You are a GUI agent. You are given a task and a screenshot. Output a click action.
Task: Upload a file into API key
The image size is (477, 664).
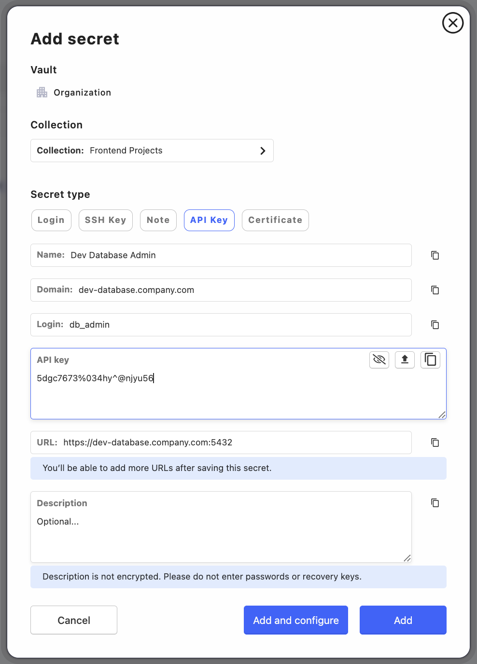(x=405, y=360)
